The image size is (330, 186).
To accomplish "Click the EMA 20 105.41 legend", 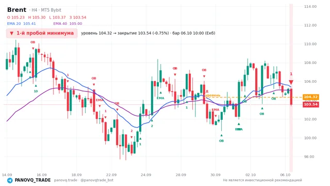I will (x=21, y=24).
